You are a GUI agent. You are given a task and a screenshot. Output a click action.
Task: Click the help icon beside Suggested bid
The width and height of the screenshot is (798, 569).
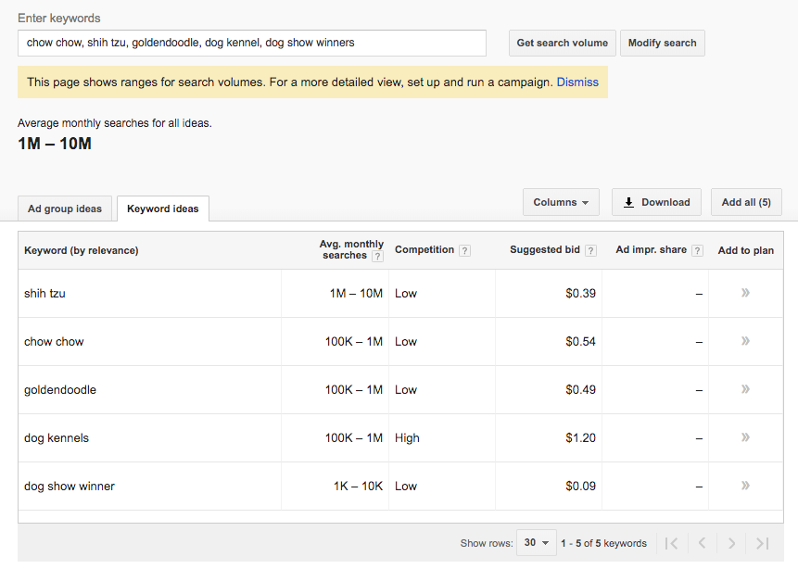coord(590,250)
